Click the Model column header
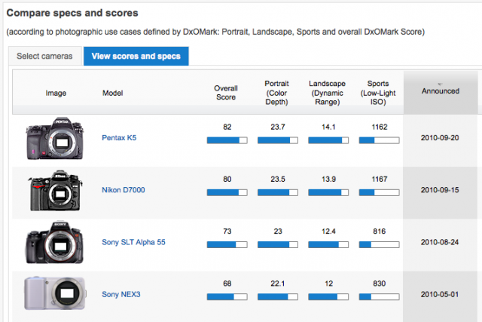The image size is (482, 322). coord(112,93)
